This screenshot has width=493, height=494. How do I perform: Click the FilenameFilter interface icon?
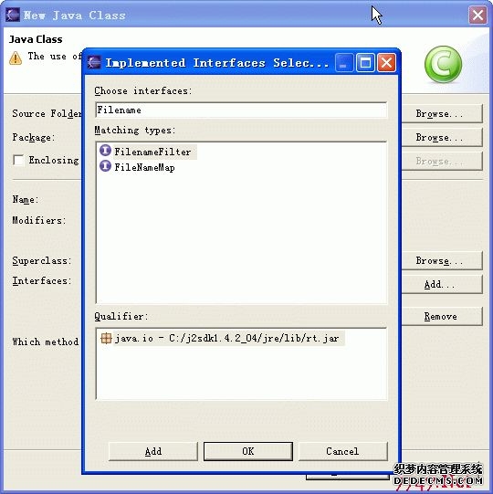click(105, 151)
